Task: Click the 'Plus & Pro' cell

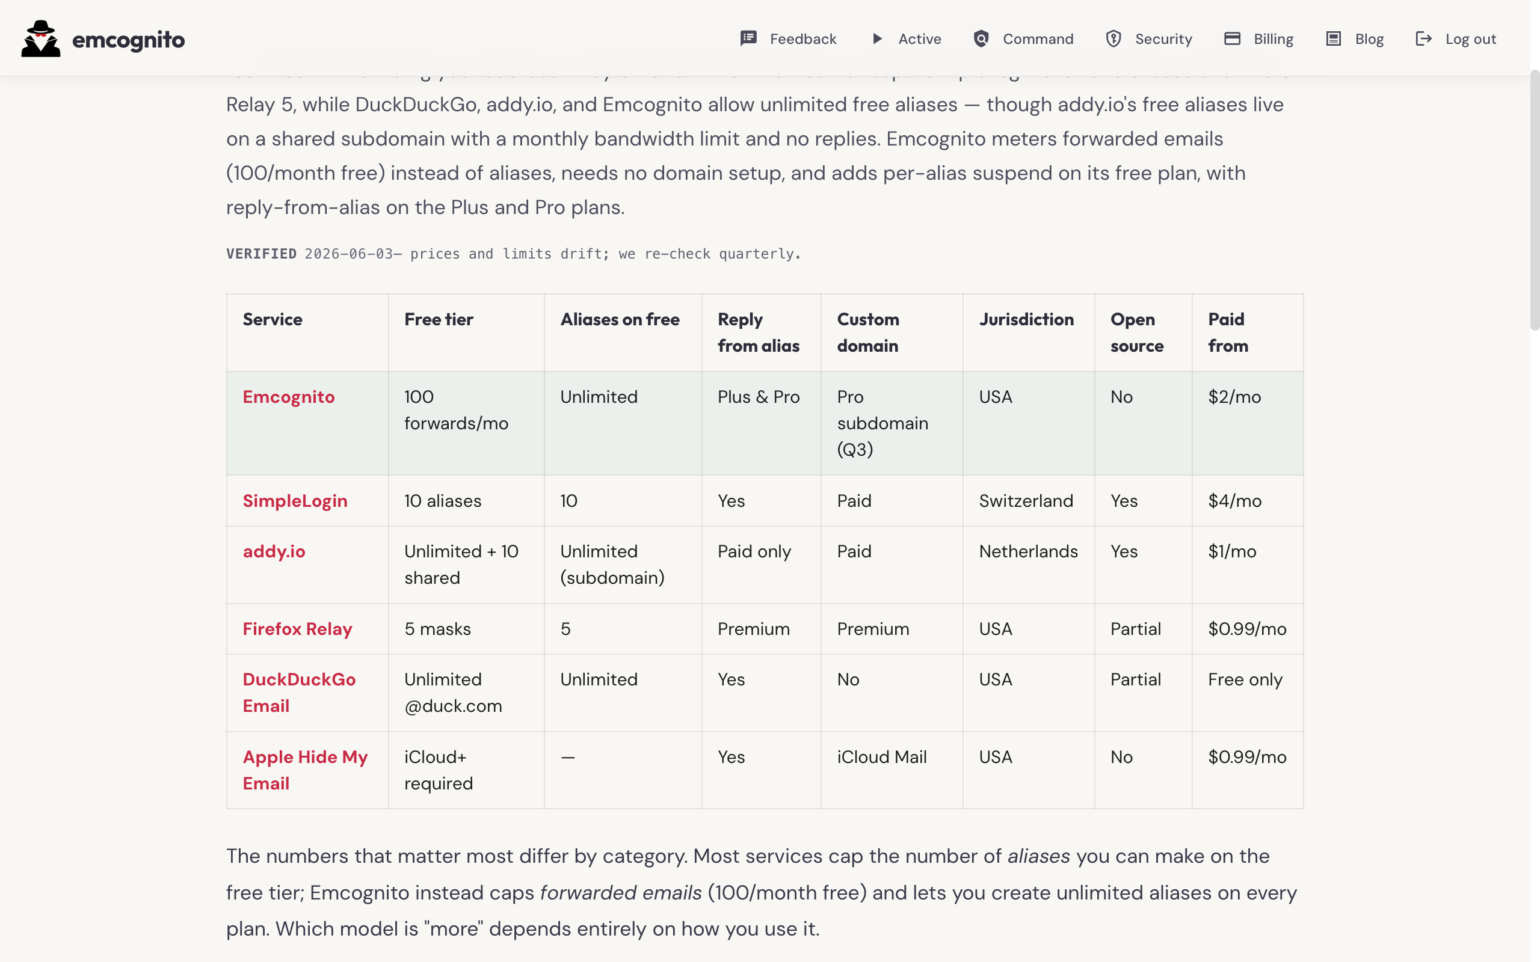Action: (761, 423)
